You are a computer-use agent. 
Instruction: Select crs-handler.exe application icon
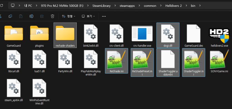click(142, 34)
